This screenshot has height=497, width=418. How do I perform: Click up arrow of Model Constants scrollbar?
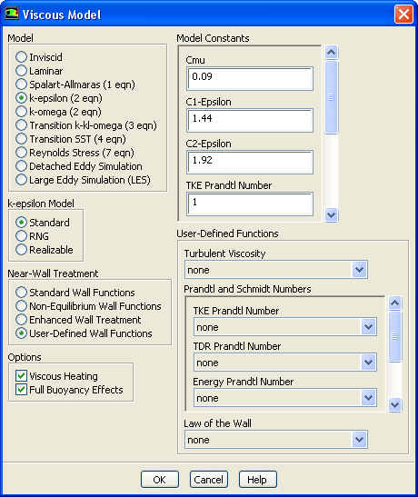[x=331, y=52]
